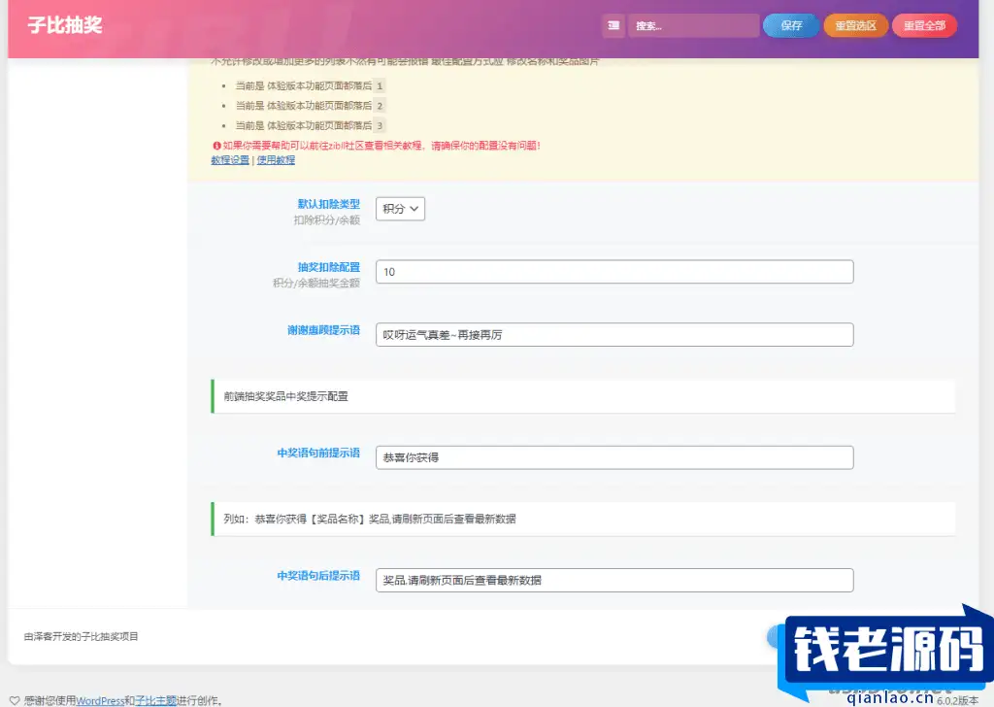Click the expand-all menu icon beside search
This screenshot has width=994, height=707.
click(x=613, y=25)
